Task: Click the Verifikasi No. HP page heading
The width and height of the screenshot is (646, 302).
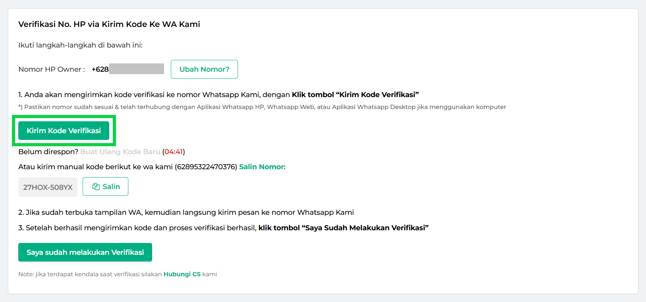Action: [109, 24]
